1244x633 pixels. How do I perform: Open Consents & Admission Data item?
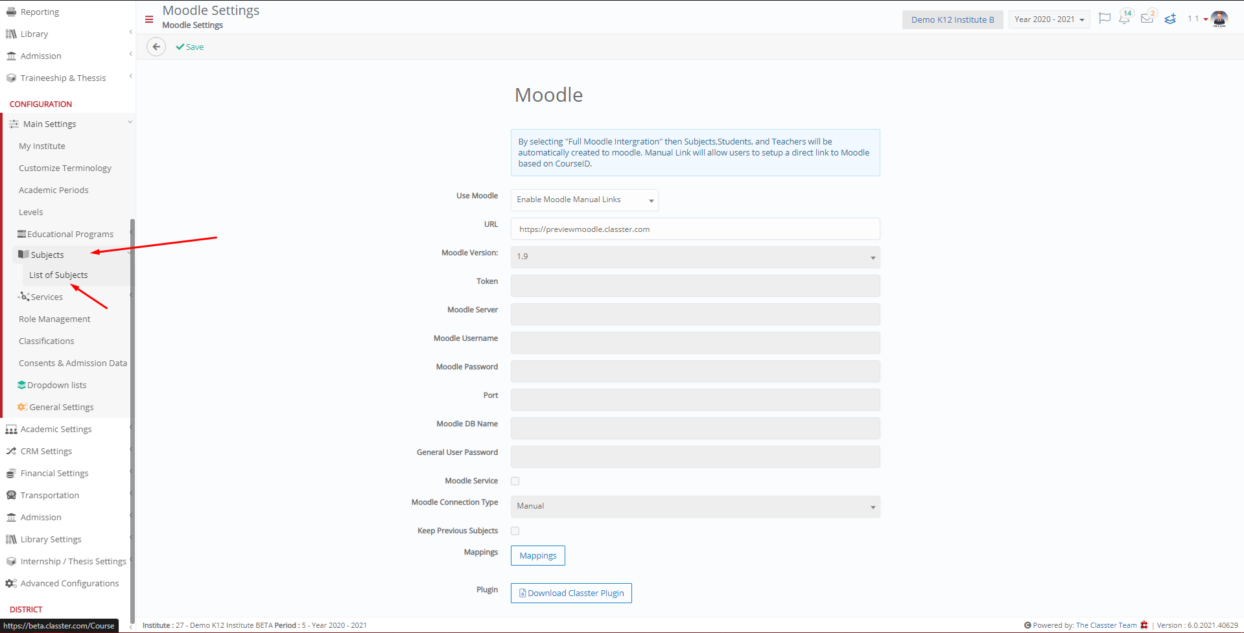coord(73,363)
